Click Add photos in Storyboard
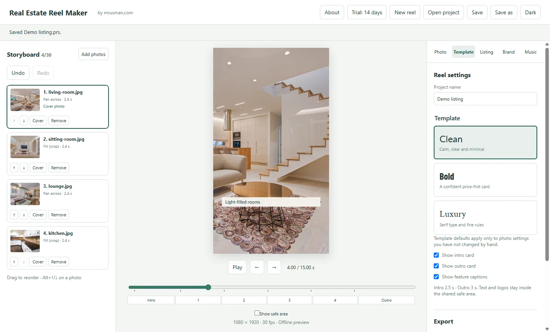Image resolution: width=550 pixels, height=332 pixels. 93,54
